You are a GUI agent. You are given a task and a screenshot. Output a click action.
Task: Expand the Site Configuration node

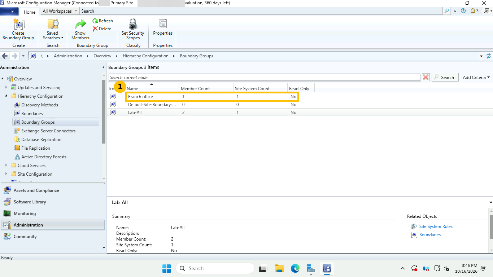[x=6, y=174]
